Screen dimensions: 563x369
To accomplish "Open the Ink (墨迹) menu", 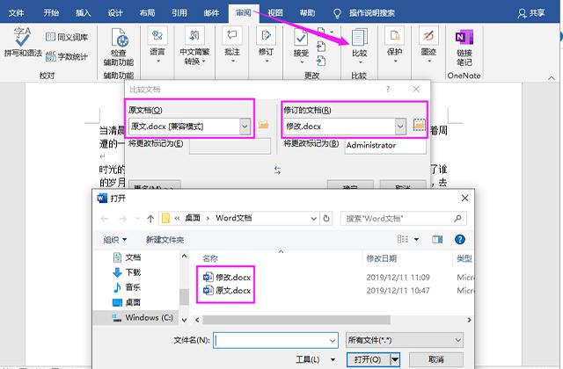I will (428, 45).
